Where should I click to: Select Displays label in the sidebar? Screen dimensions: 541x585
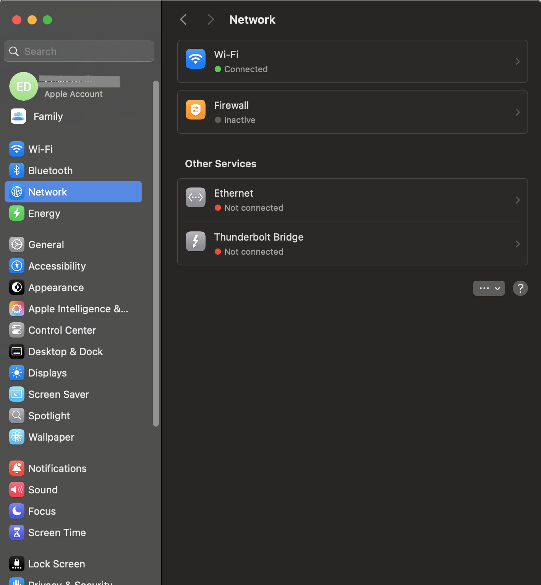coord(48,373)
